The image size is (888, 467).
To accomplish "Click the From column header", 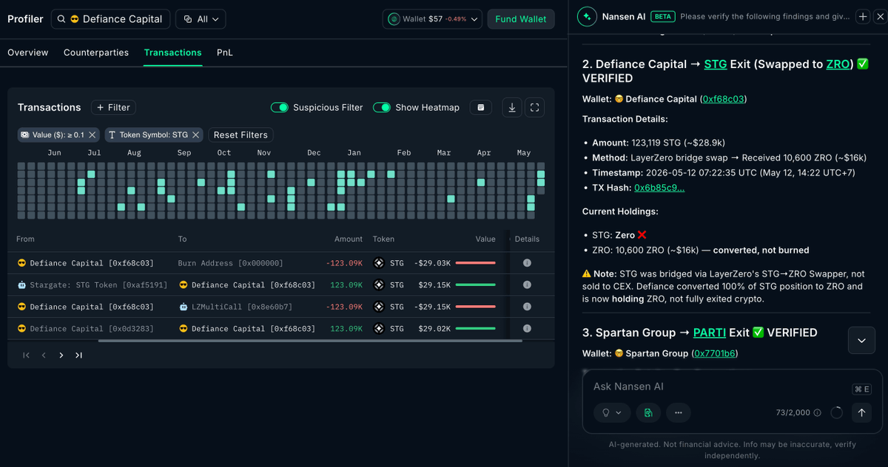I will click(x=25, y=239).
